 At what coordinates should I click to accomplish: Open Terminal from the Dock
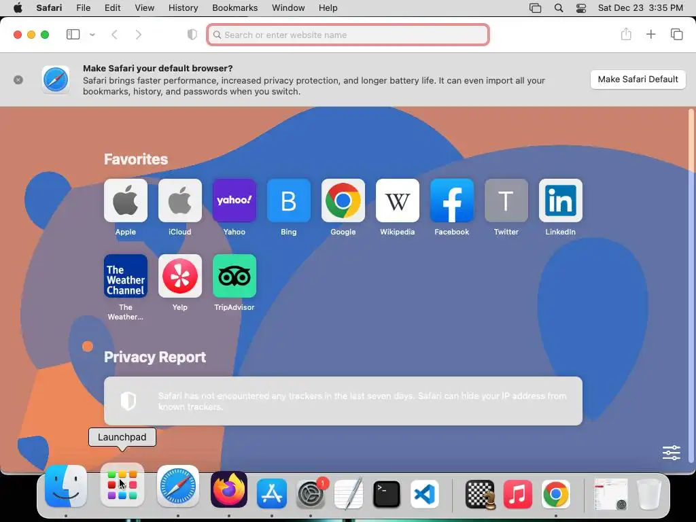tap(387, 493)
